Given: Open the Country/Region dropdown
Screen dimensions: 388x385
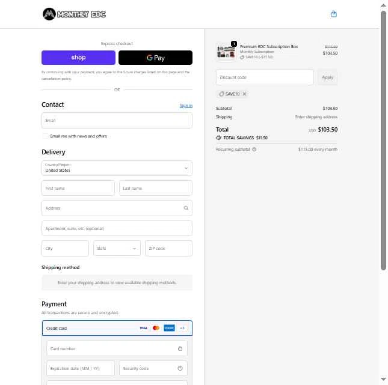Looking at the screenshot, I should tap(117, 168).
